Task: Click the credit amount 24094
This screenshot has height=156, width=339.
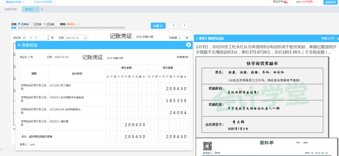Action: tap(178, 112)
